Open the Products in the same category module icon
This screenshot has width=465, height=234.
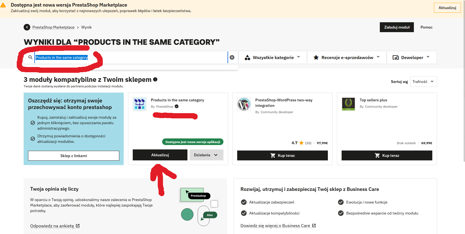pyautogui.click(x=140, y=104)
